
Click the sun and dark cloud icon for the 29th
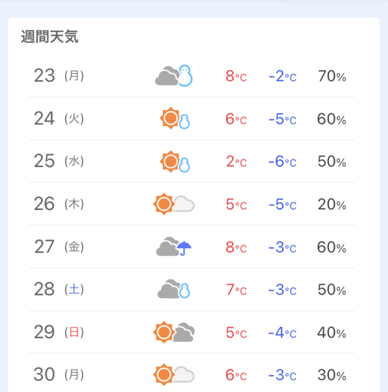point(174,333)
